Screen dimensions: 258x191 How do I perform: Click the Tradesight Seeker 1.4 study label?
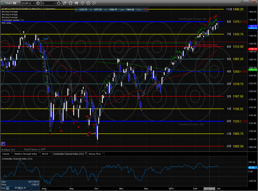(12, 20)
